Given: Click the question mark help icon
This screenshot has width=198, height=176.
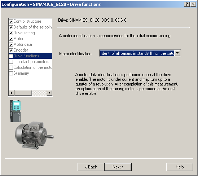Looking at the screenshot, I should 187,4.
